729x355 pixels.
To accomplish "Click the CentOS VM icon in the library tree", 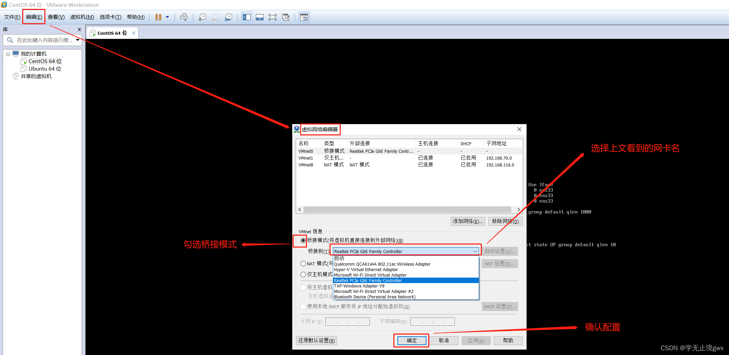I will [24, 61].
